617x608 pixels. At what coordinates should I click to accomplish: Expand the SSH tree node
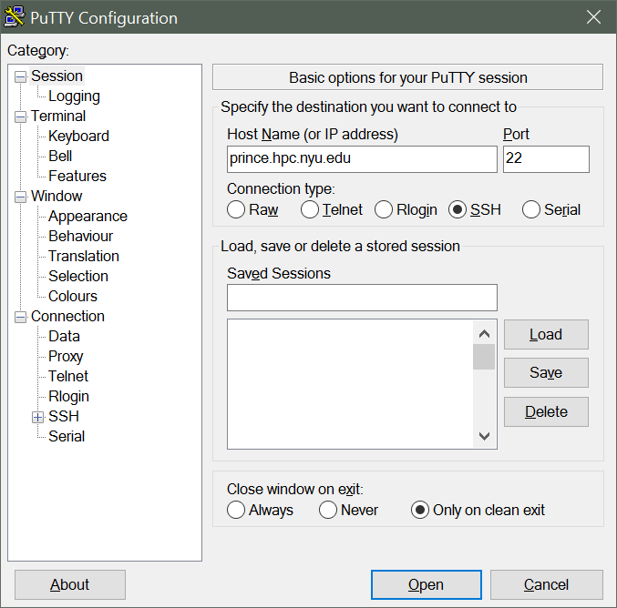tap(37, 417)
